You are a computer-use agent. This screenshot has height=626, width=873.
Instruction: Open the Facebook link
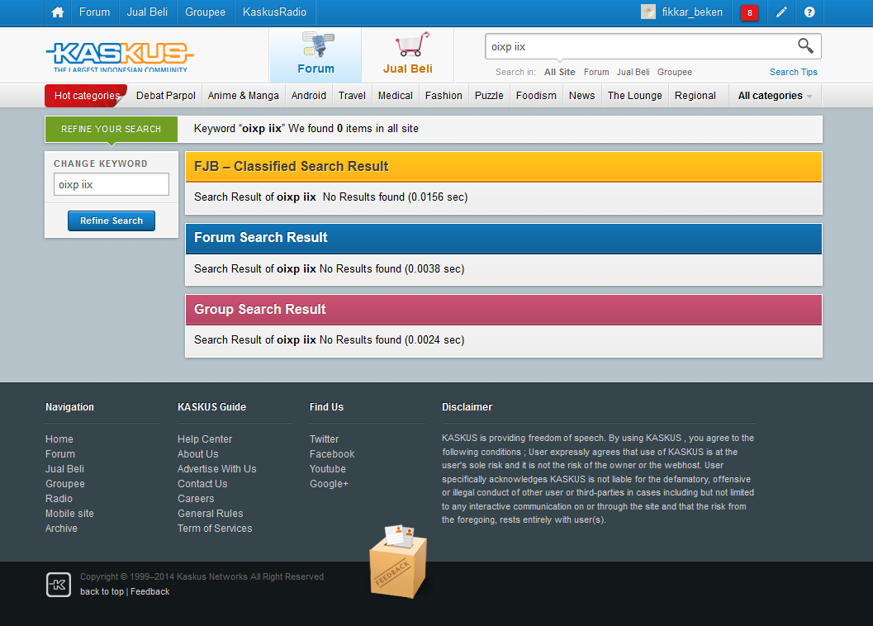(x=332, y=454)
